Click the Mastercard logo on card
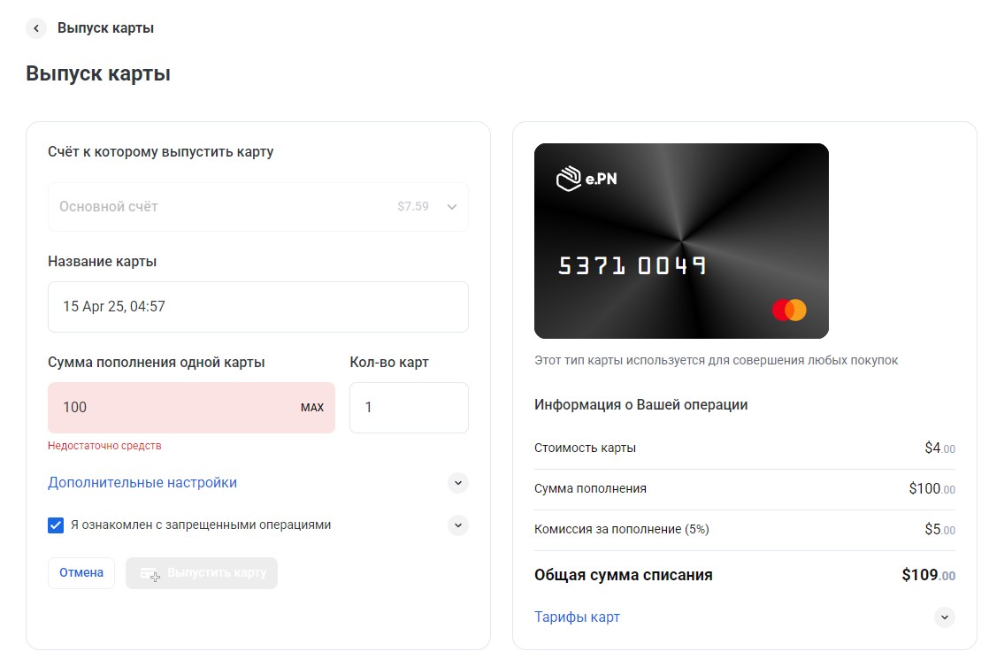 [x=789, y=310]
